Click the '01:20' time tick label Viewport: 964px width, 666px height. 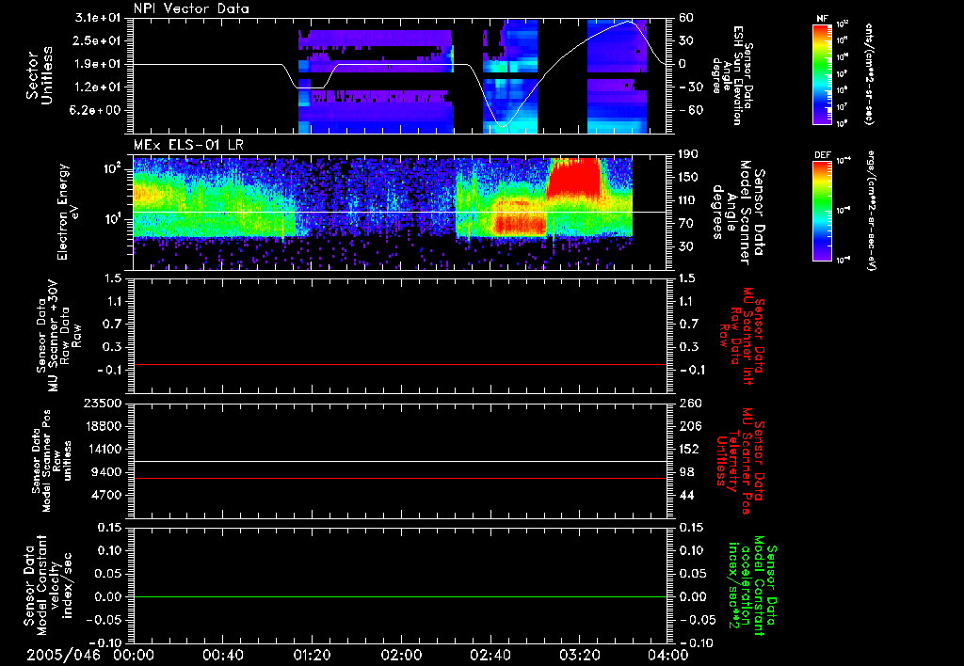312,655
